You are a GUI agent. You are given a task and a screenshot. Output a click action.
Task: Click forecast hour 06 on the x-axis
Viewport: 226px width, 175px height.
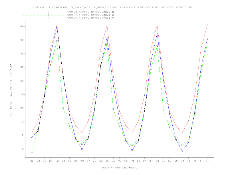tap(45, 161)
